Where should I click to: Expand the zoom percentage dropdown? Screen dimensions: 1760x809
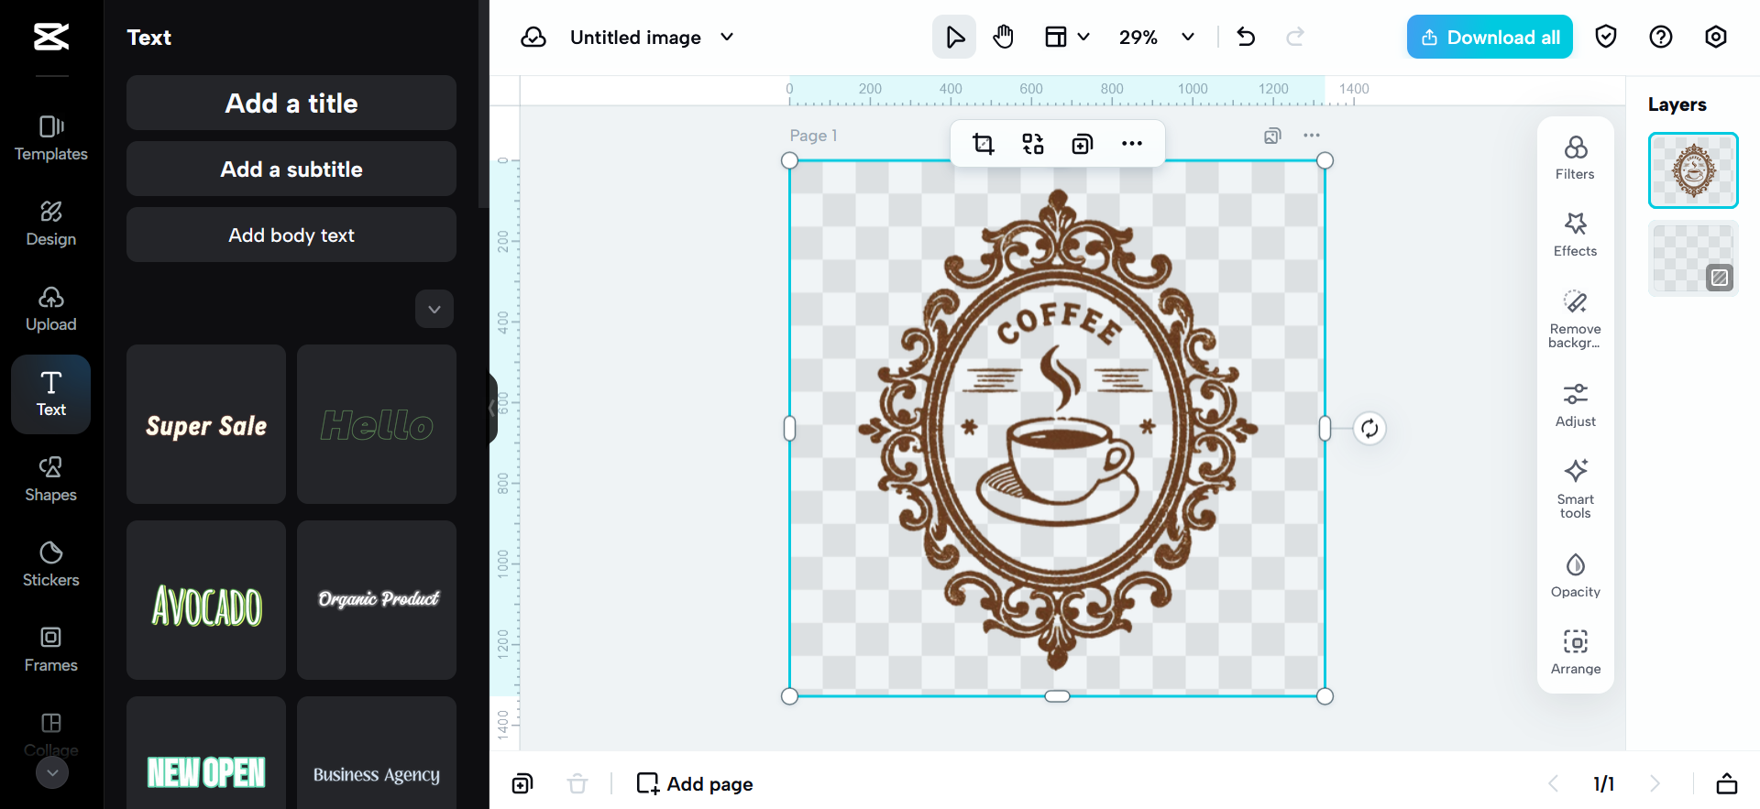coord(1188,38)
